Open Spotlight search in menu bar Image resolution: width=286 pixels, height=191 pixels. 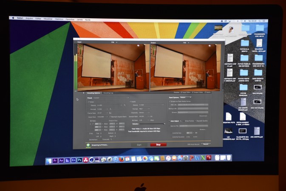point(260,21)
